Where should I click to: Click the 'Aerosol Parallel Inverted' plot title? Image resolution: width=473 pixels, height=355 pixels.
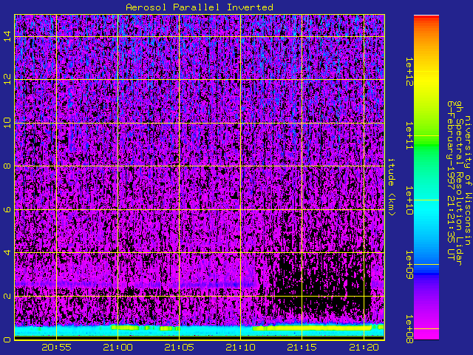click(200, 7)
